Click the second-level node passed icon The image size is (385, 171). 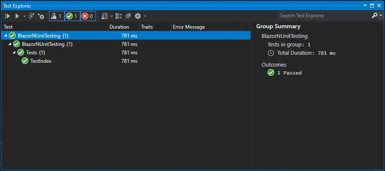point(16,44)
